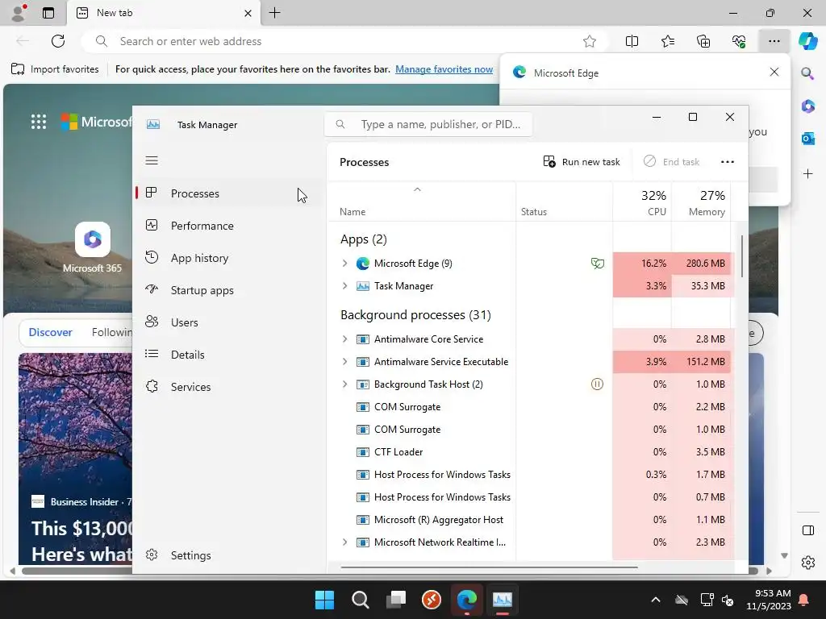Focus the Task Manager search box
This screenshot has height=619, width=826.
(x=428, y=124)
